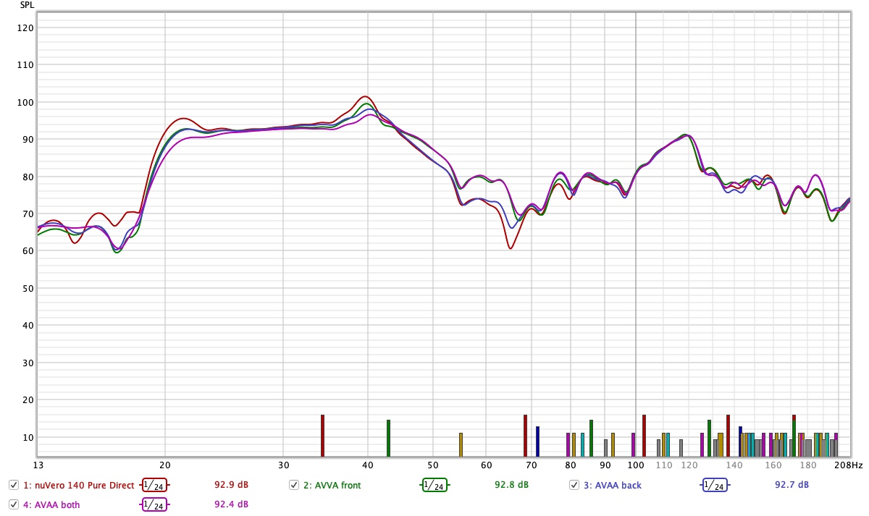Select the '4: AVAA both' trace label
The height and width of the screenshot is (516, 869).
pos(52,505)
